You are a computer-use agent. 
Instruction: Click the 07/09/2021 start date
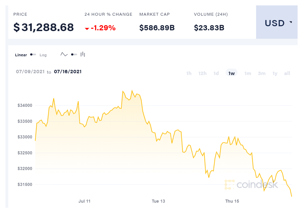pyautogui.click(x=30, y=72)
